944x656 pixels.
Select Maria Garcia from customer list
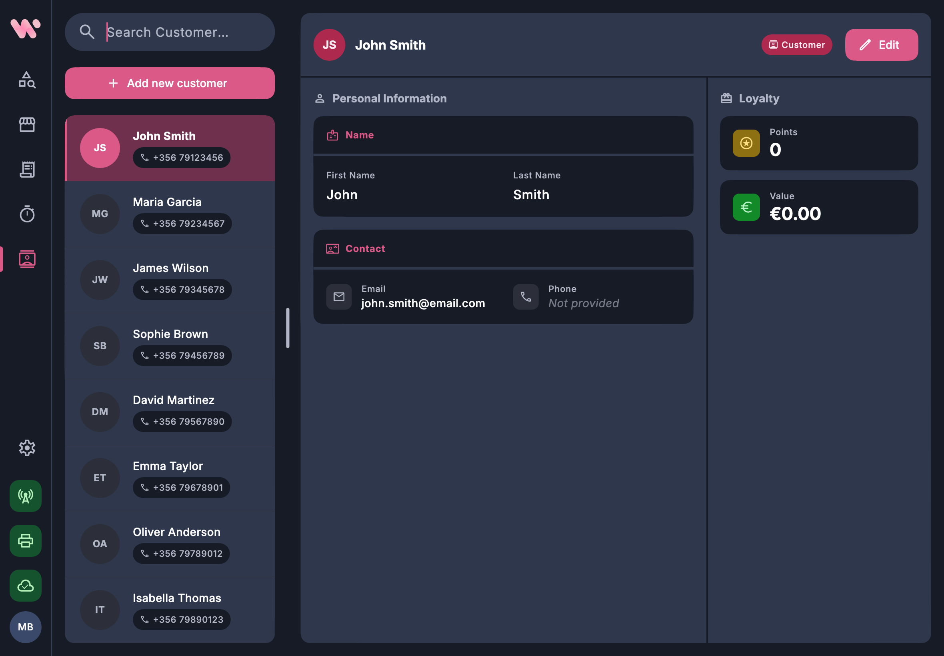170,213
